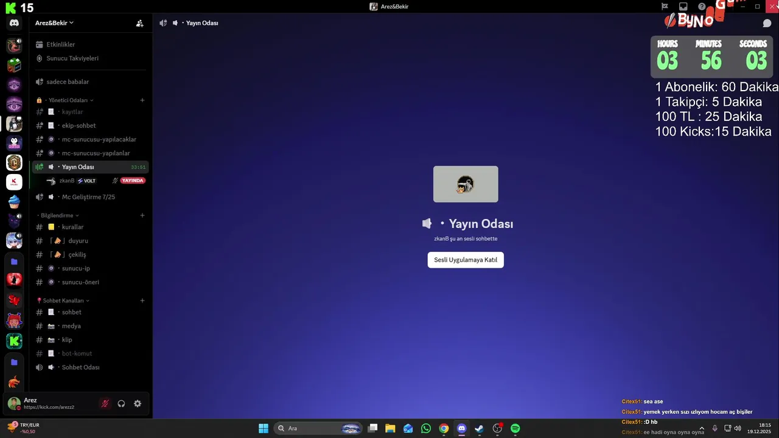Open the white Kalibu server icon

coord(14,182)
